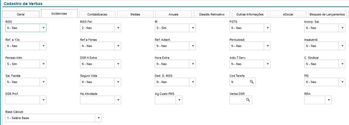The height and width of the screenshot is (125, 349).
Task: Open the Ag.Custo PMS dropdown
Action: click(179, 100)
